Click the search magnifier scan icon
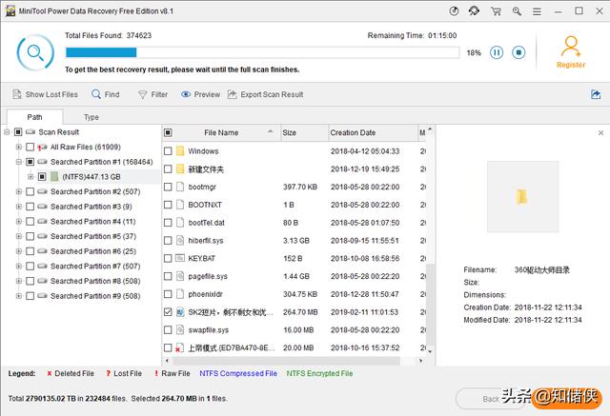Viewport: 610px width, 416px height. (35, 52)
